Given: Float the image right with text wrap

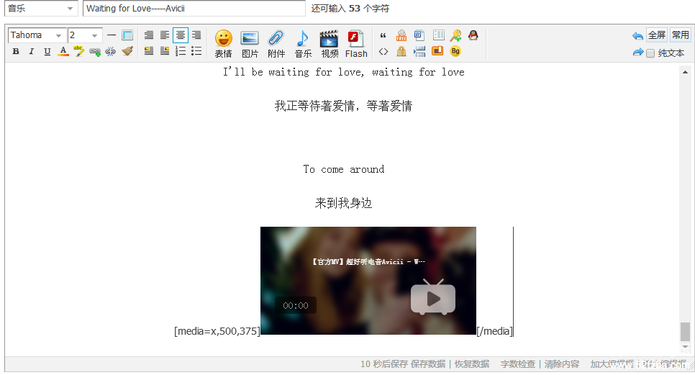Looking at the screenshot, I should tap(165, 51).
